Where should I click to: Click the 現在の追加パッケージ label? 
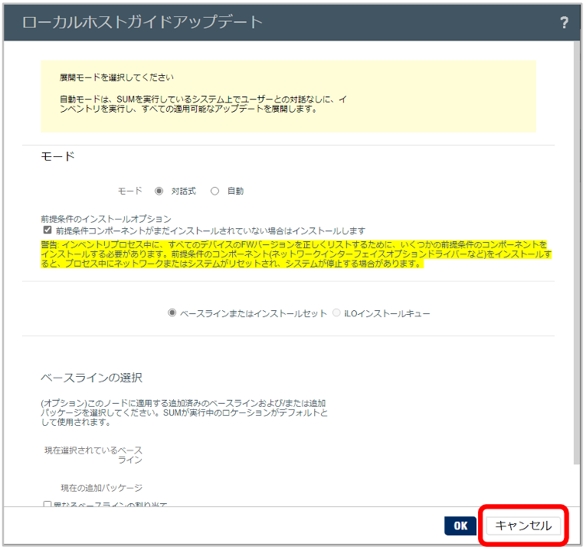(x=102, y=487)
